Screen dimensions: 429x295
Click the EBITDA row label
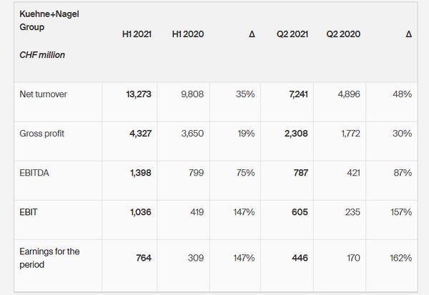(35, 173)
